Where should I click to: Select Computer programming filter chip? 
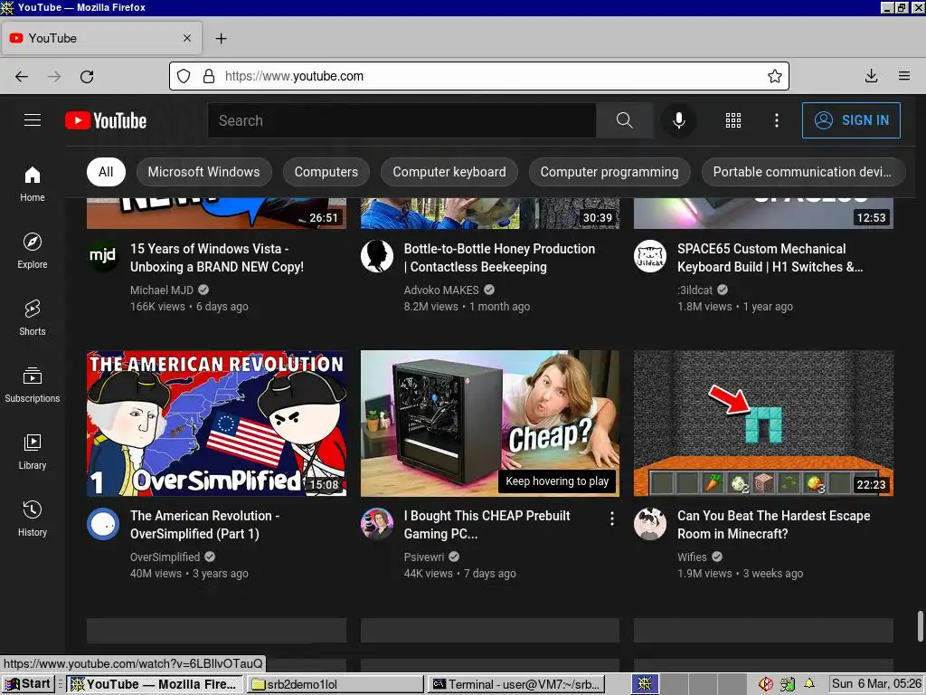[609, 172]
